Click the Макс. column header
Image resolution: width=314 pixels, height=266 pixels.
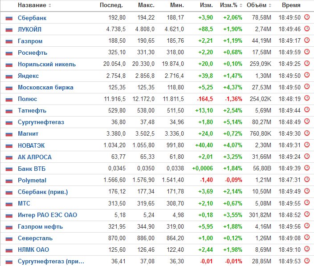point(146,5)
